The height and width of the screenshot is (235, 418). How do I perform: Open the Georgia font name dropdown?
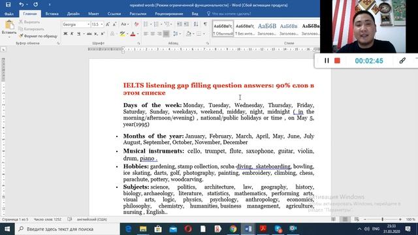[x=89, y=25]
